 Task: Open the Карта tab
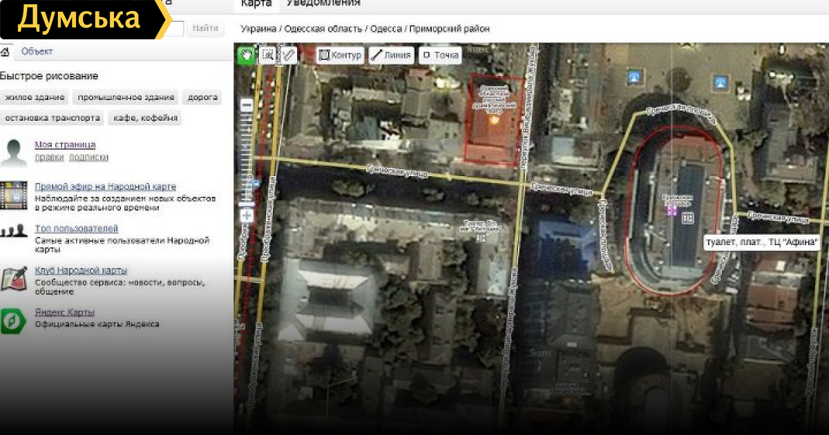[256, 3]
